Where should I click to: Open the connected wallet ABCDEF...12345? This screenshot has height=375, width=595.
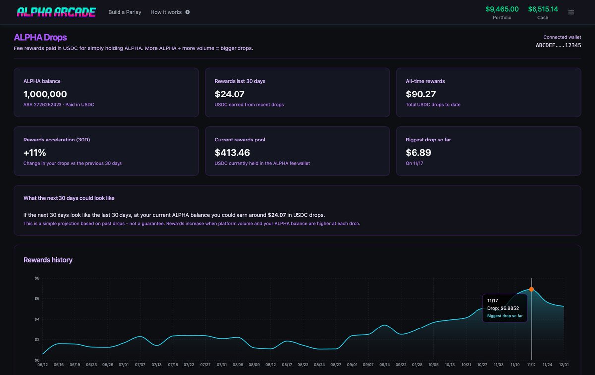(x=559, y=44)
